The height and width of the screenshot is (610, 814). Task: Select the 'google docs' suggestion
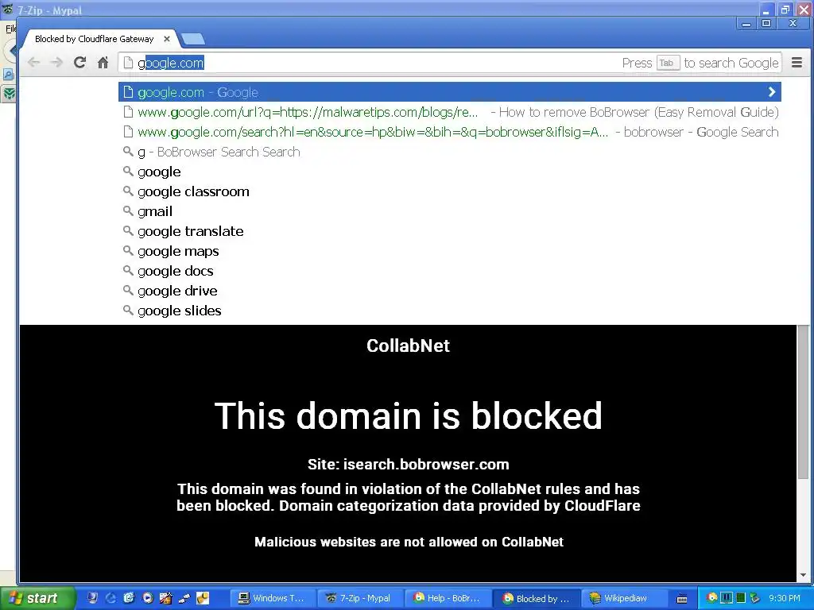tap(450, 271)
